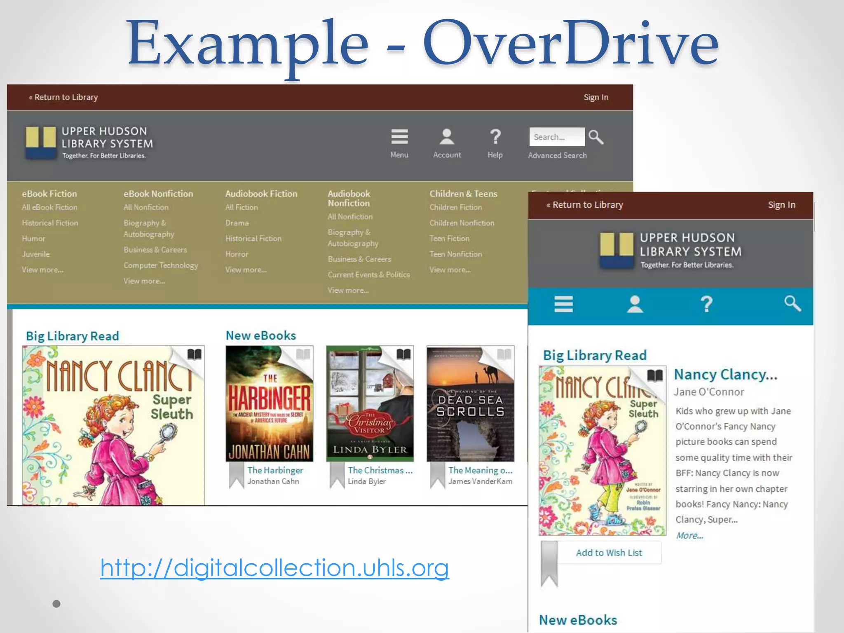Select Historical Fiction under eBook Fiction
The height and width of the screenshot is (633, 844).
click(x=50, y=223)
